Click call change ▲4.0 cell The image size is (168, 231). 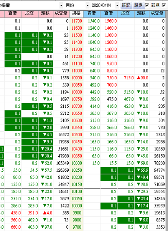click(46, 213)
